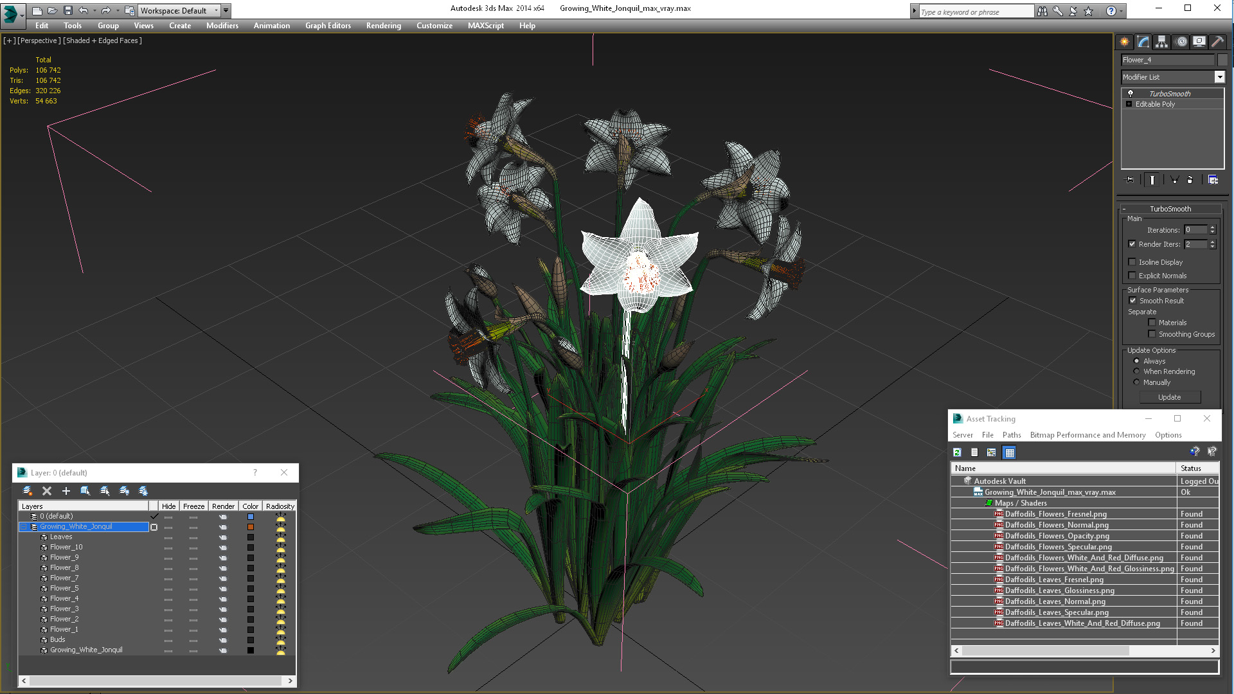Image resolution: width=1234 pixels, height=694 pixels.
Task: Click the Pin Stack icon
Action: [1130, 180]
